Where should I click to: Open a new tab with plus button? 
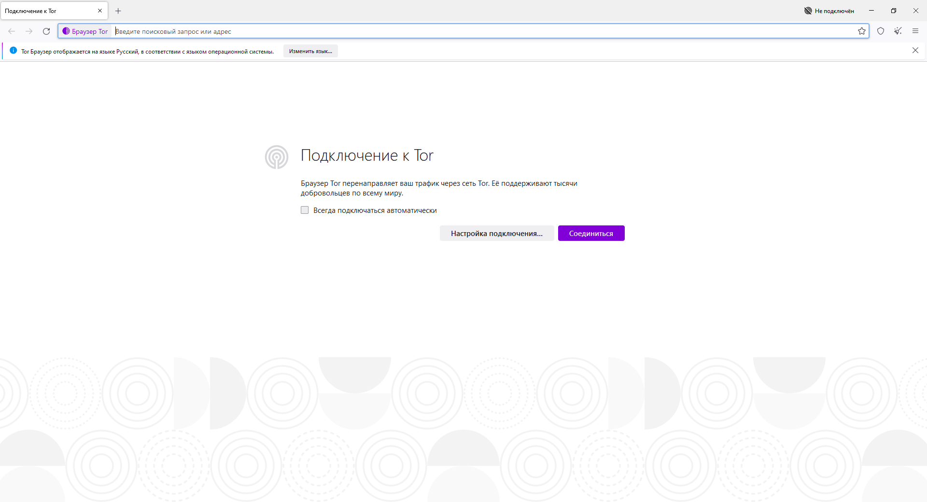[x=118, y=11]
